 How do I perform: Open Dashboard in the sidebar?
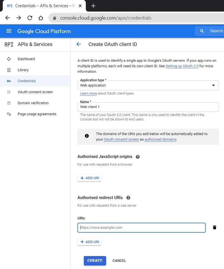pyautogui.click(x=26, y=59)
